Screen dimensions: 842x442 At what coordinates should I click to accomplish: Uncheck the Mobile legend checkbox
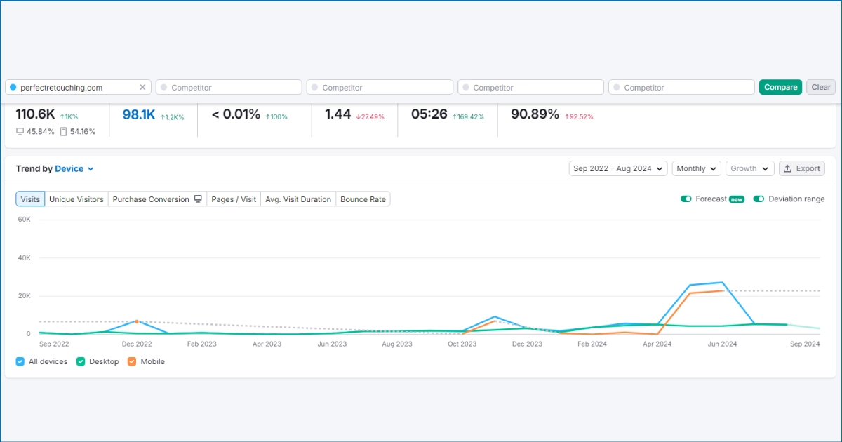click(x=133, y=362)
